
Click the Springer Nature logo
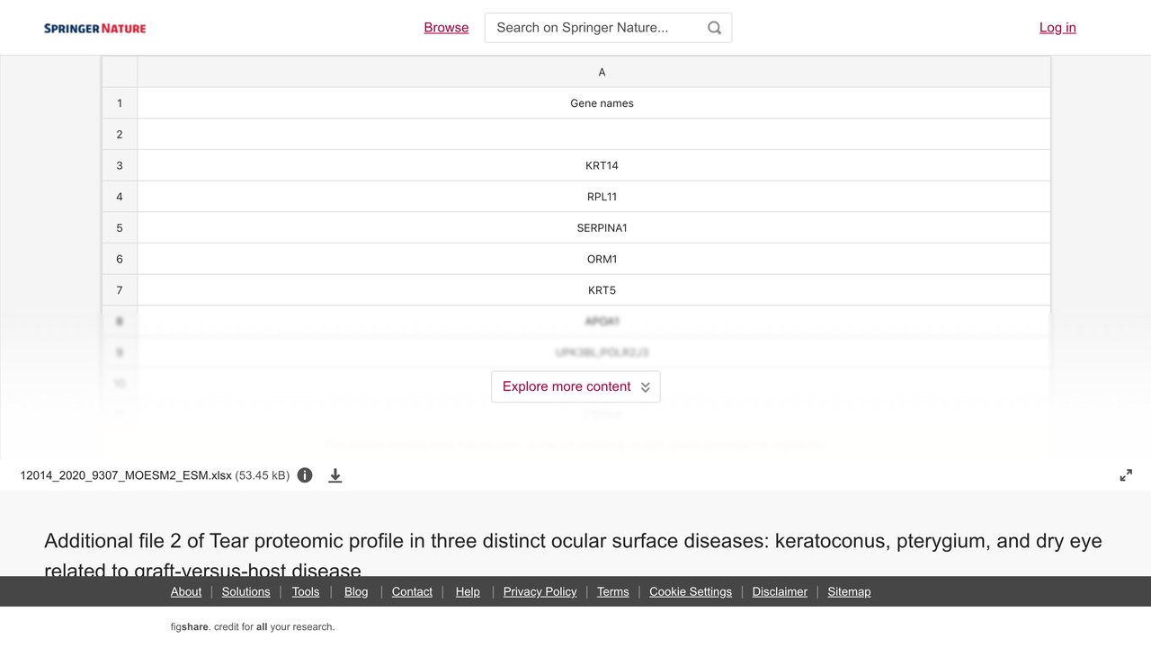[x=94, y=28]
